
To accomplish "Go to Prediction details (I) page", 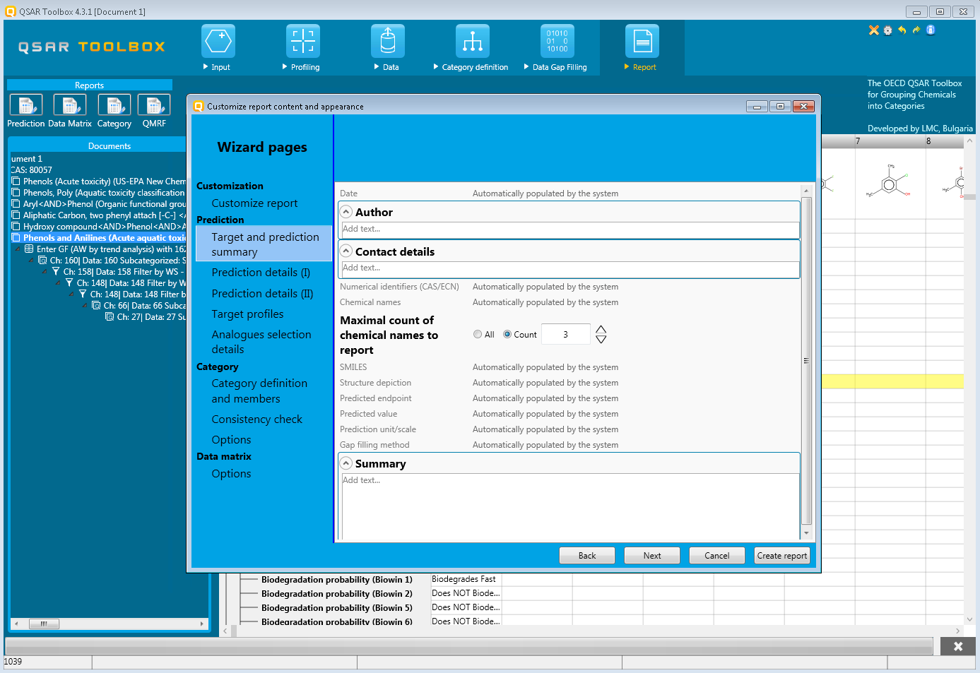I will click(261, 273).
